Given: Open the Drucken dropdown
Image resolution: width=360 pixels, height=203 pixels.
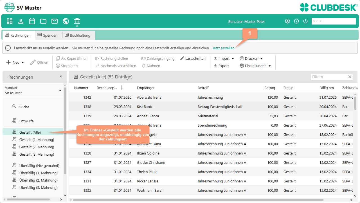Looking at the screenshot, I should point(251,58).
